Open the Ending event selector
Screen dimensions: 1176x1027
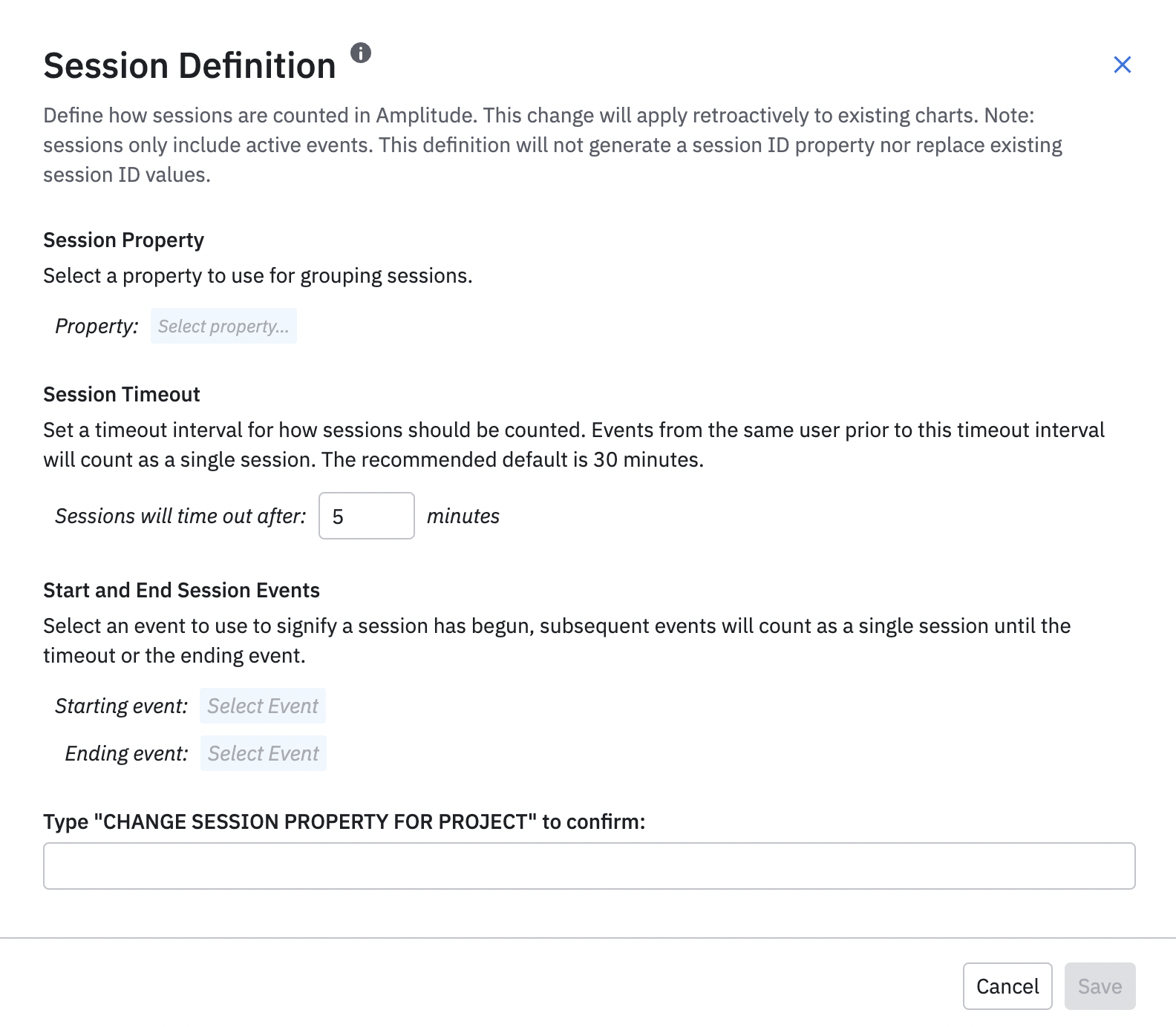point(264,753)
